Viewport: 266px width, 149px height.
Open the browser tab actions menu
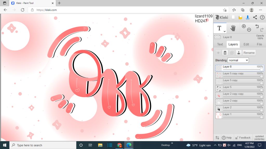coord(5,3)
